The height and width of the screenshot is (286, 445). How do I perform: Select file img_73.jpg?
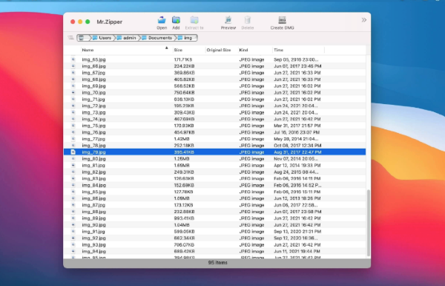(214, 113)
